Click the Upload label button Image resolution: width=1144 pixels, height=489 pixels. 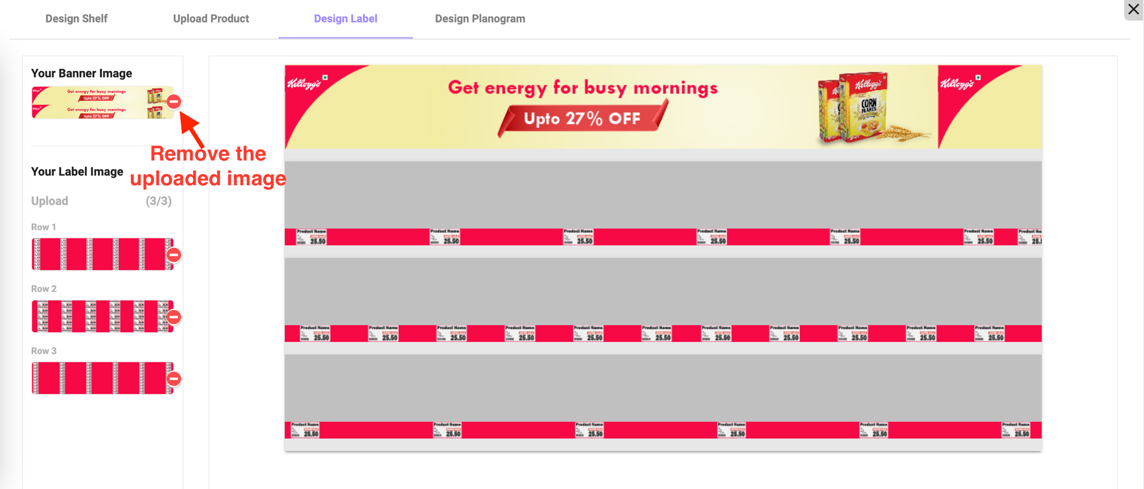[x=49, y=201]
